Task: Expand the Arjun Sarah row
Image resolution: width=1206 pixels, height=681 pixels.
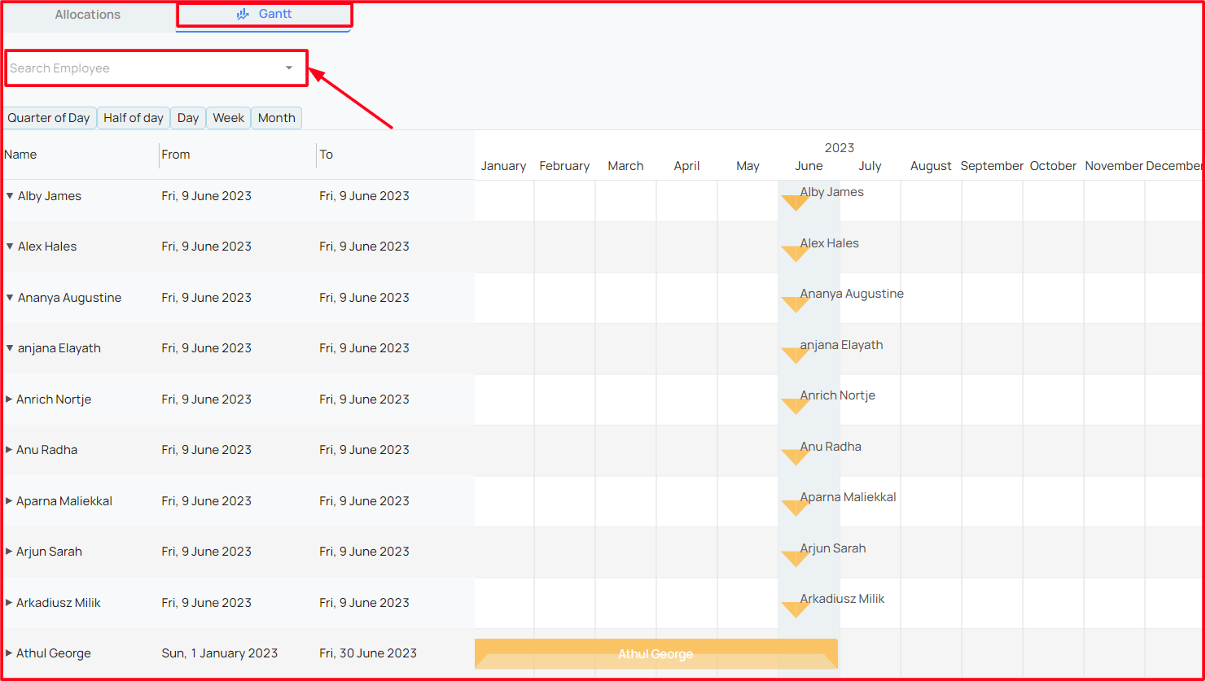Action: [9, 552]
